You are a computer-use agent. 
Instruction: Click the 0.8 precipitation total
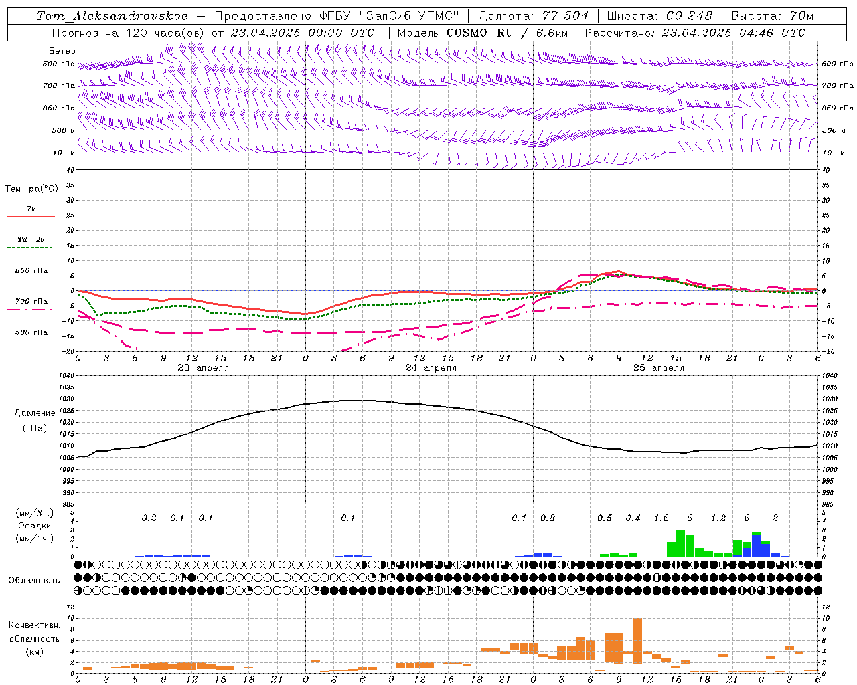point(547,518)
